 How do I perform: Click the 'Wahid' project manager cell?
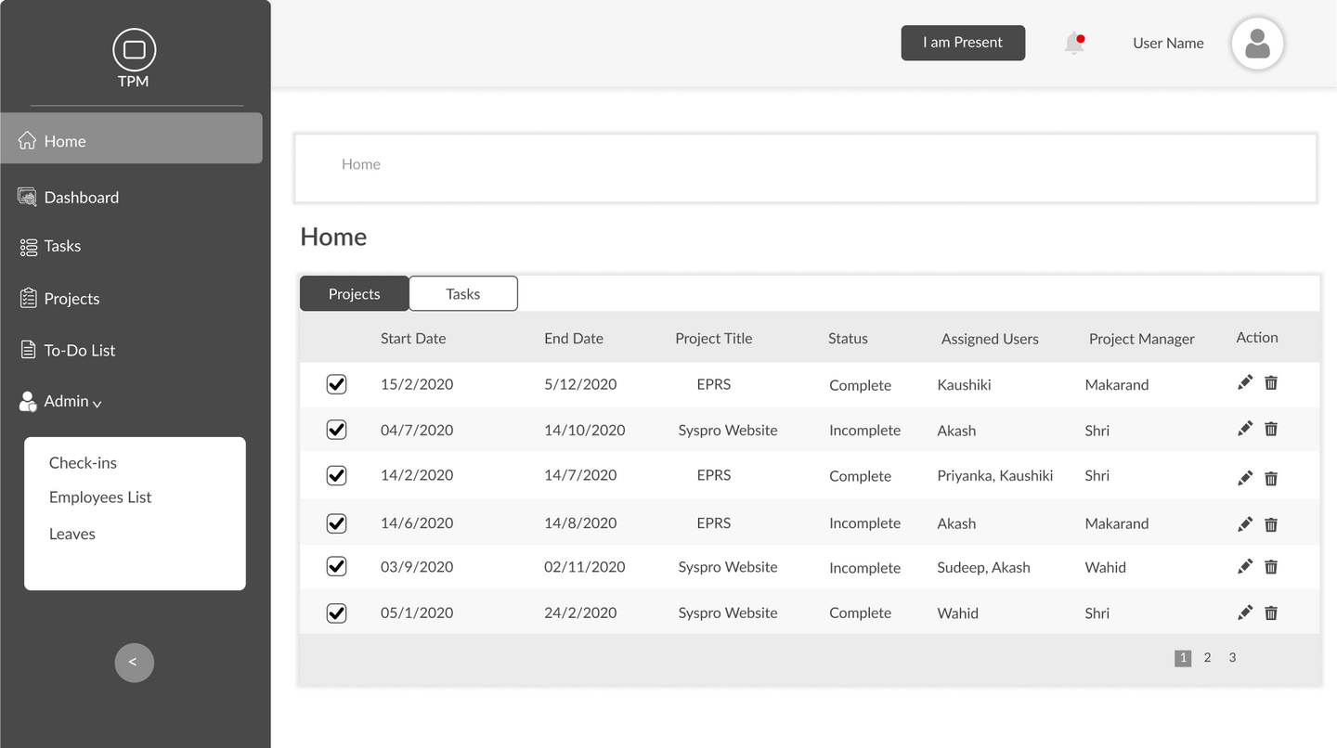pos(1106,567)
